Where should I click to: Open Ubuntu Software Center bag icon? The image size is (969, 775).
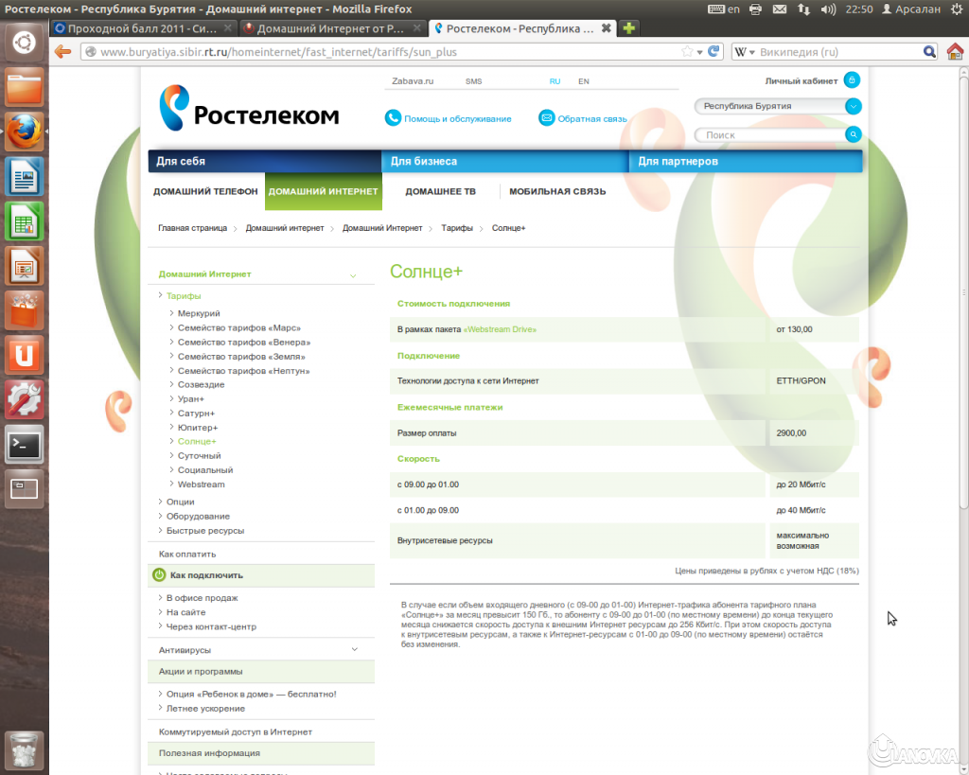point(24,311)
